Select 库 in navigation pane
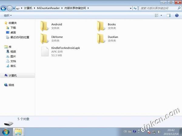The width and height of the screenshot is (182, 136). [10, 47]
